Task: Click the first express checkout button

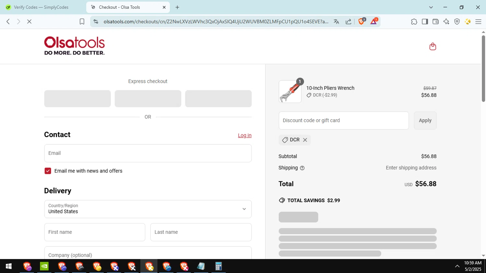Action: (77, 99)
